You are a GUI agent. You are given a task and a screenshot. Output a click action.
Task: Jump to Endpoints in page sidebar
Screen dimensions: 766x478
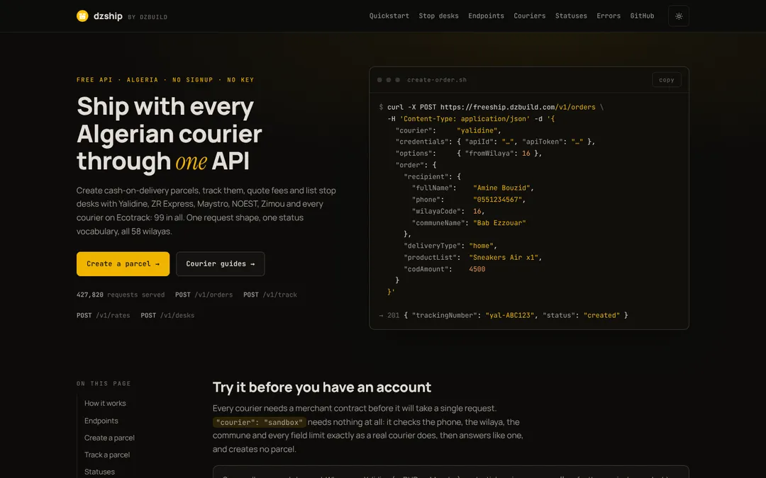tap(101, 421)
